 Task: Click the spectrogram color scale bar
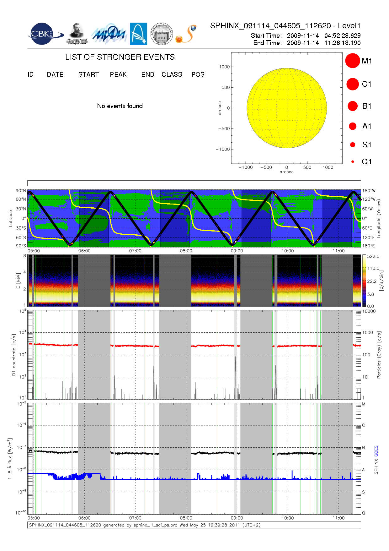pos(364,281)
